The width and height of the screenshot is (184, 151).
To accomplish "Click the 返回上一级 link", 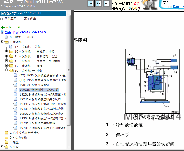I will [x=13, y=27].
